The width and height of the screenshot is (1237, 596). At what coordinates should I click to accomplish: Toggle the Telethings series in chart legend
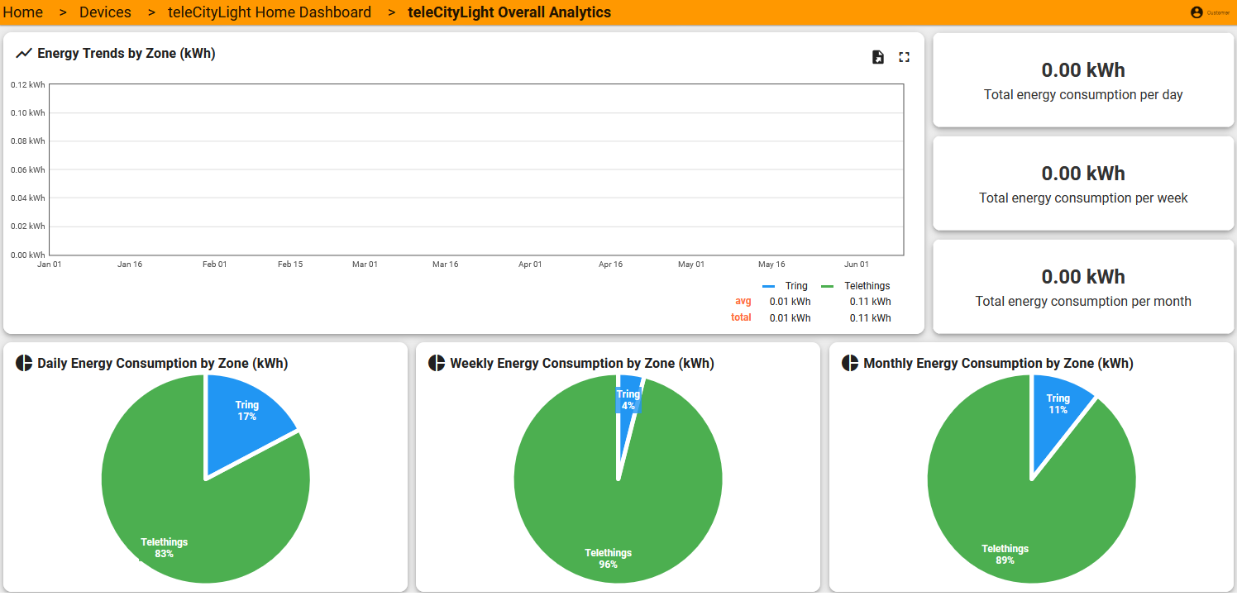click(856, 286)
